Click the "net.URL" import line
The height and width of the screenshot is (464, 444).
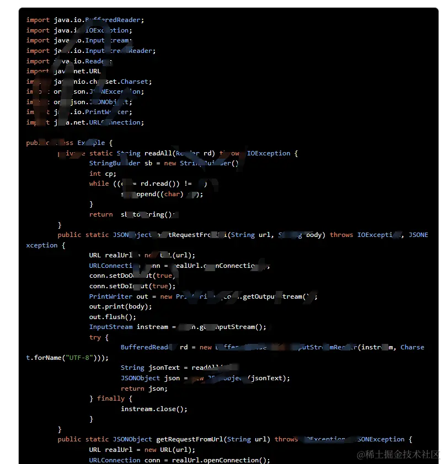click(63, 71)
